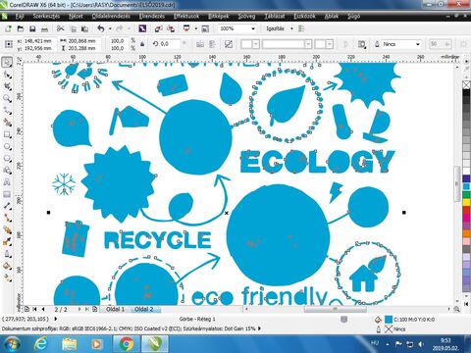Select the Pick tool in toolbox

7,62
